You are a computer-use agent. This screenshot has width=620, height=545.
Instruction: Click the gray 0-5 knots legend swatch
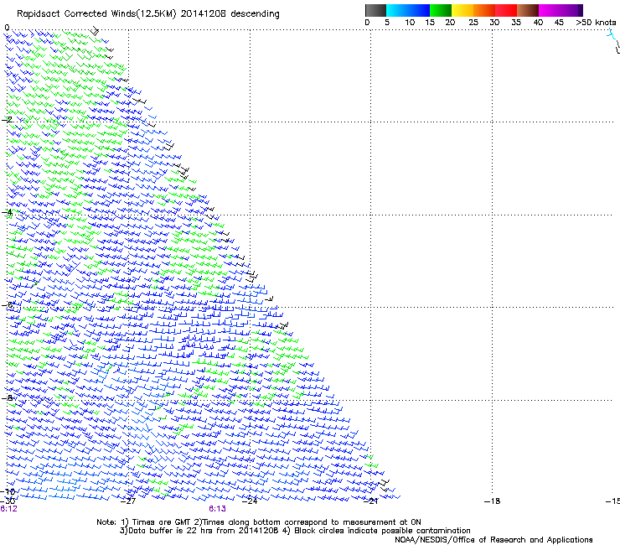point(375,10)
